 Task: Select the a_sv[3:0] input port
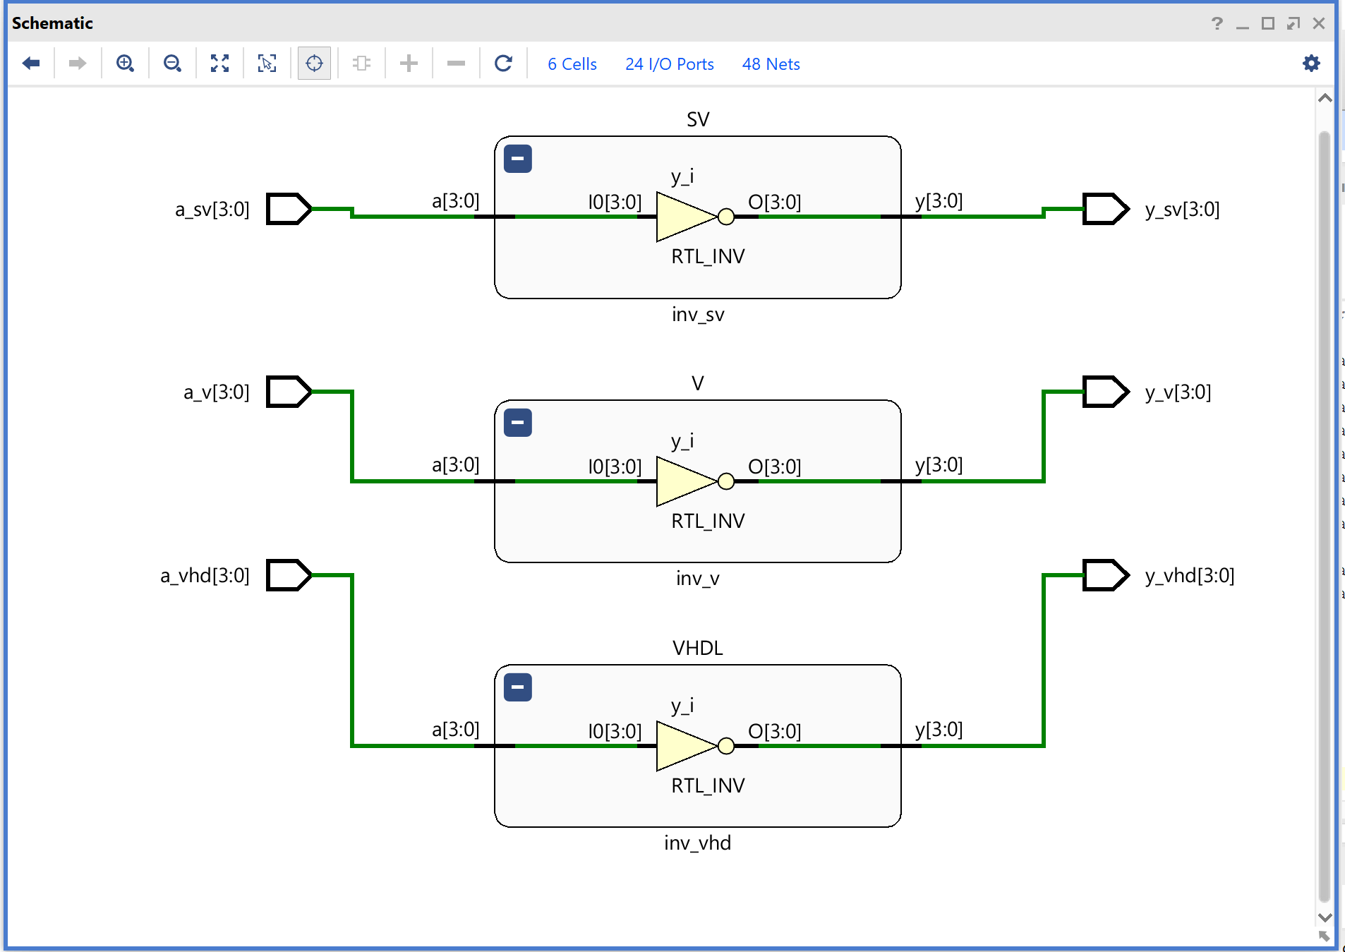(x=288, y=209)
